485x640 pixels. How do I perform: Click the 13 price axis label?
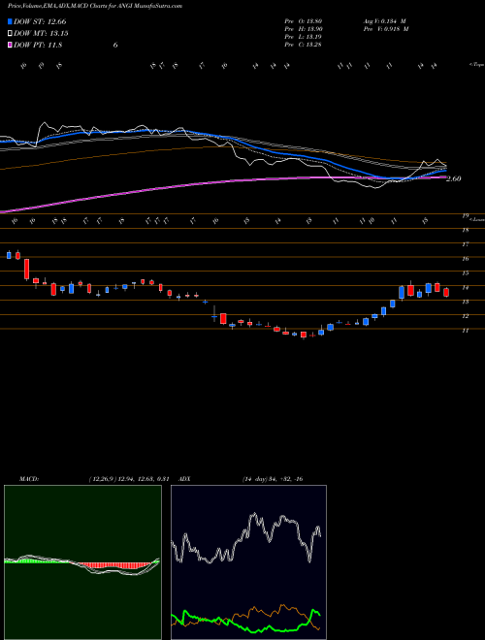click(x=465, y=302)
